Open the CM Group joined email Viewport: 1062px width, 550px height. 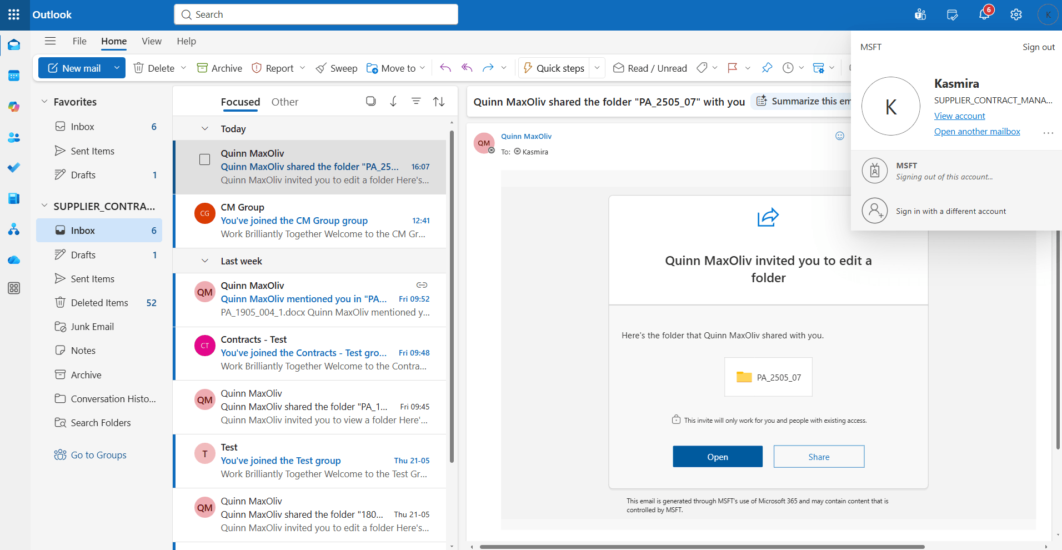[310, 221]
